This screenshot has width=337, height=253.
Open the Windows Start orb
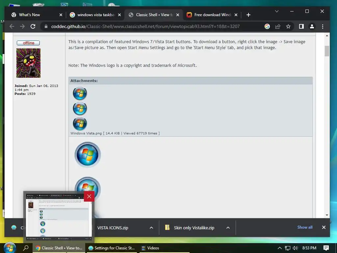click(10, 248)
